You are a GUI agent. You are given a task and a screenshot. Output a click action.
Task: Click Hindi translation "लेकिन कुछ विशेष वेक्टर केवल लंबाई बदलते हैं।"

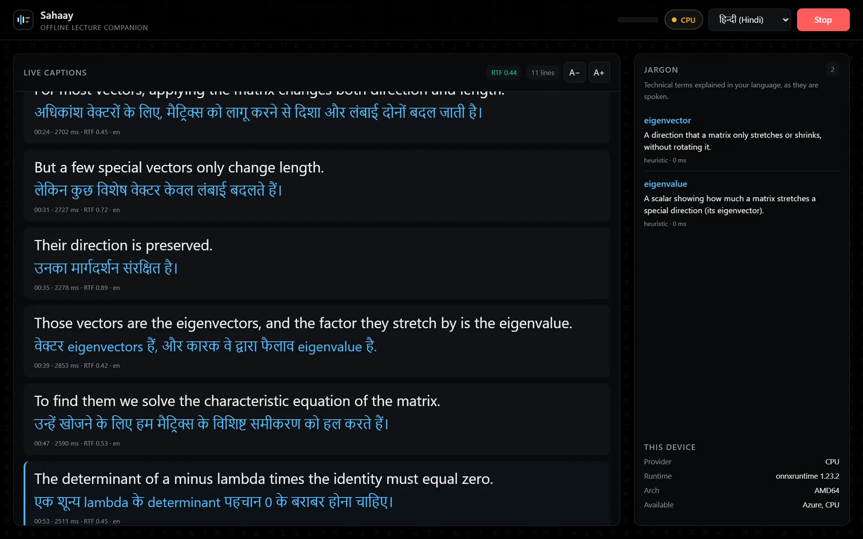(159, 190)
